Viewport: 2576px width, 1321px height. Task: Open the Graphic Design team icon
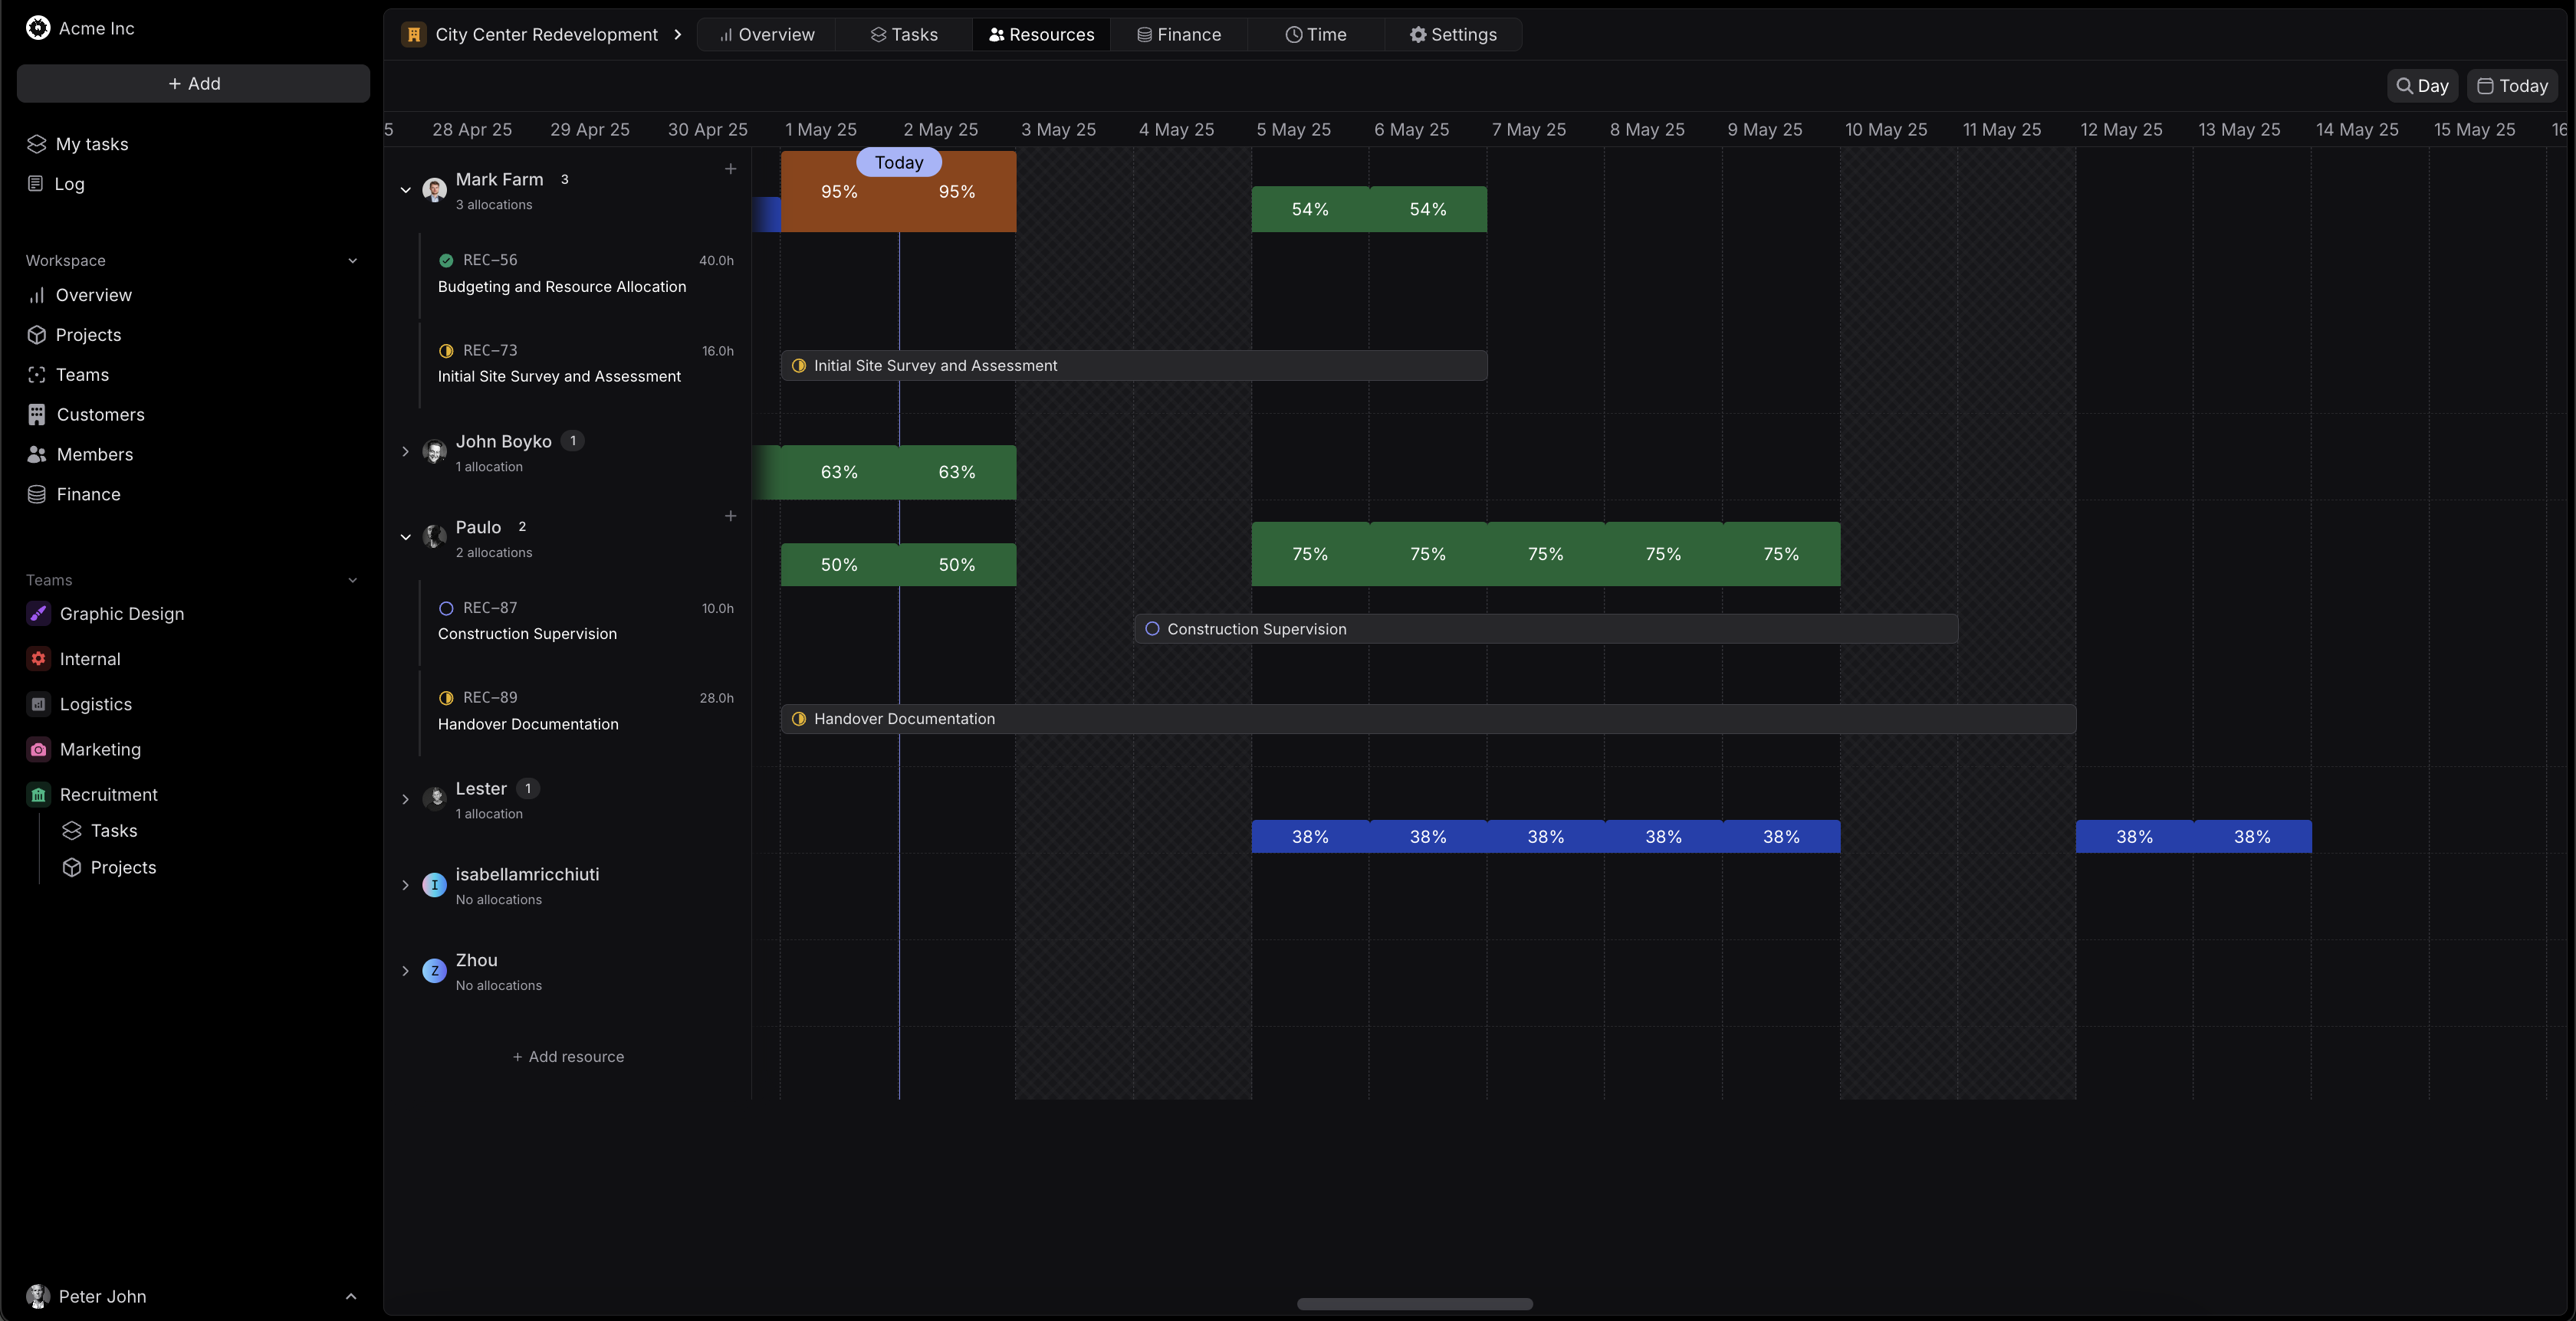(38, 614)
